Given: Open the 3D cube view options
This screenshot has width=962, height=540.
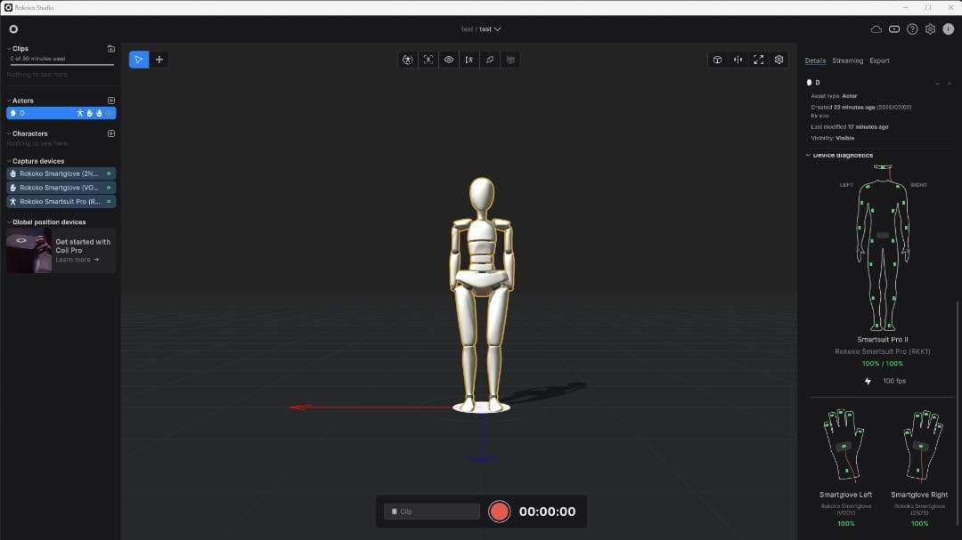Looking at the screenshot, I should pyautogui.click(x=717, y=60).
